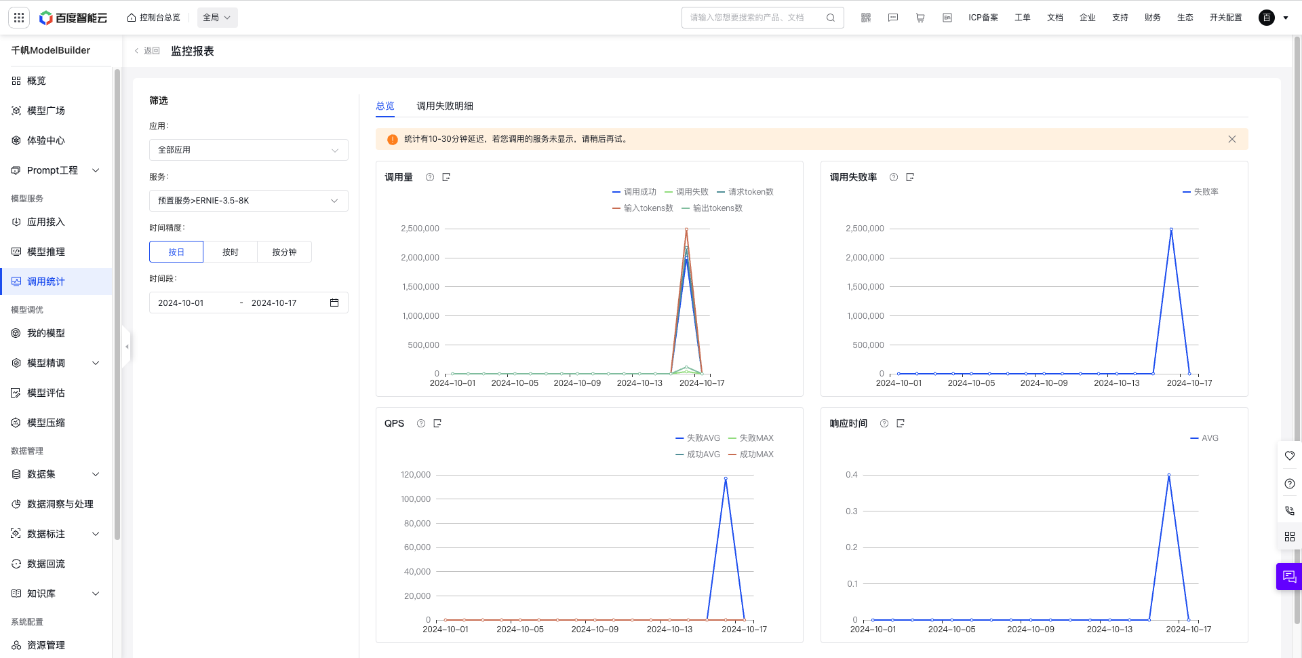Go back with the 返回 link
Viewport: 1302px width, 658px height.
coord(147,51)
